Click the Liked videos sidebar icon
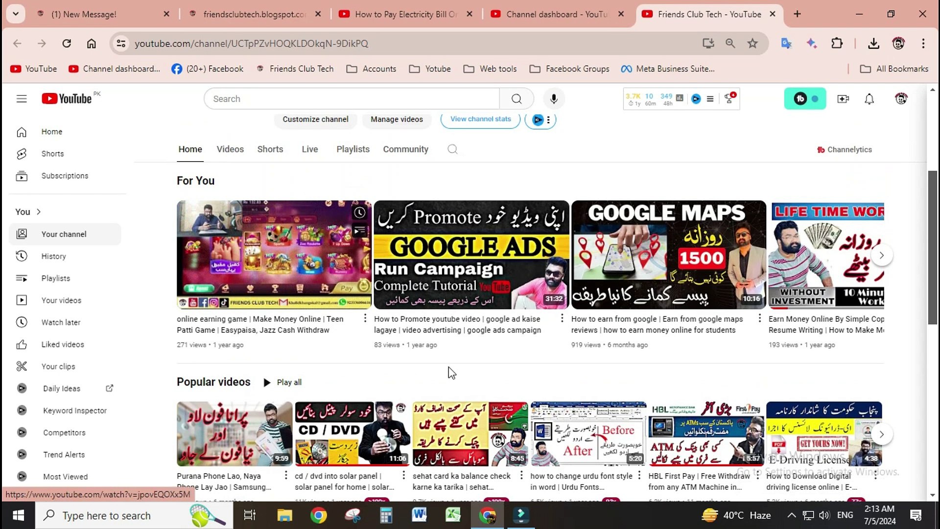 22,344
